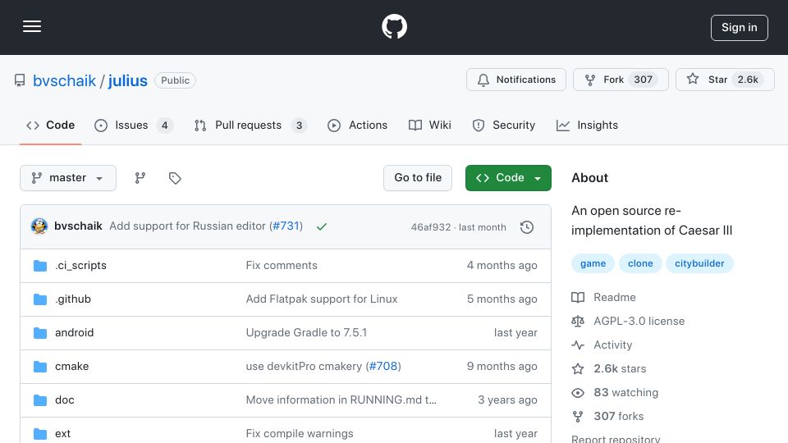Select the 'game' topic tag
Image resolution: width=788 pixels, height=443 pixels.
[593, 263]
